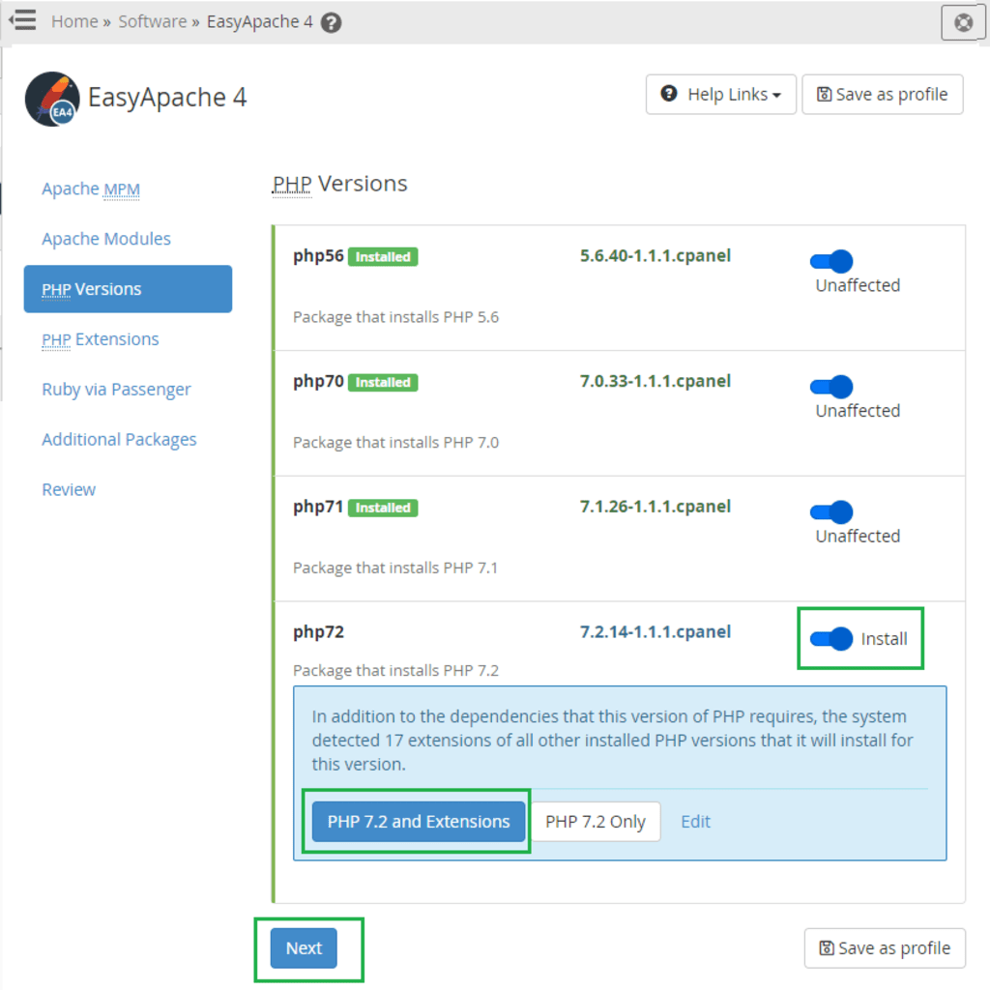Click 'Package that installs PHP 7.1' description
Image resolution: width=990 pixels, height=990 pixels.
click(395, 568)
